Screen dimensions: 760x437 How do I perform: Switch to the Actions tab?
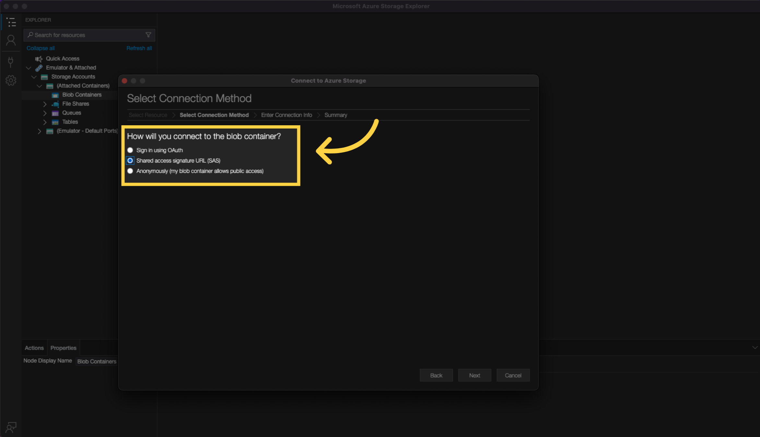(x=34, y=348)
